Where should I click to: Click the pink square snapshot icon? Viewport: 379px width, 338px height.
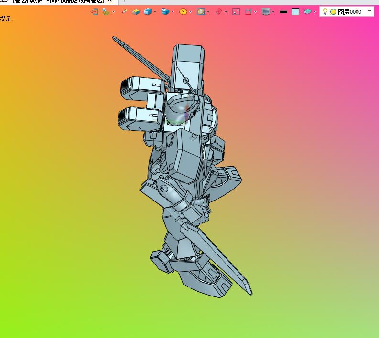coord(236,11)
